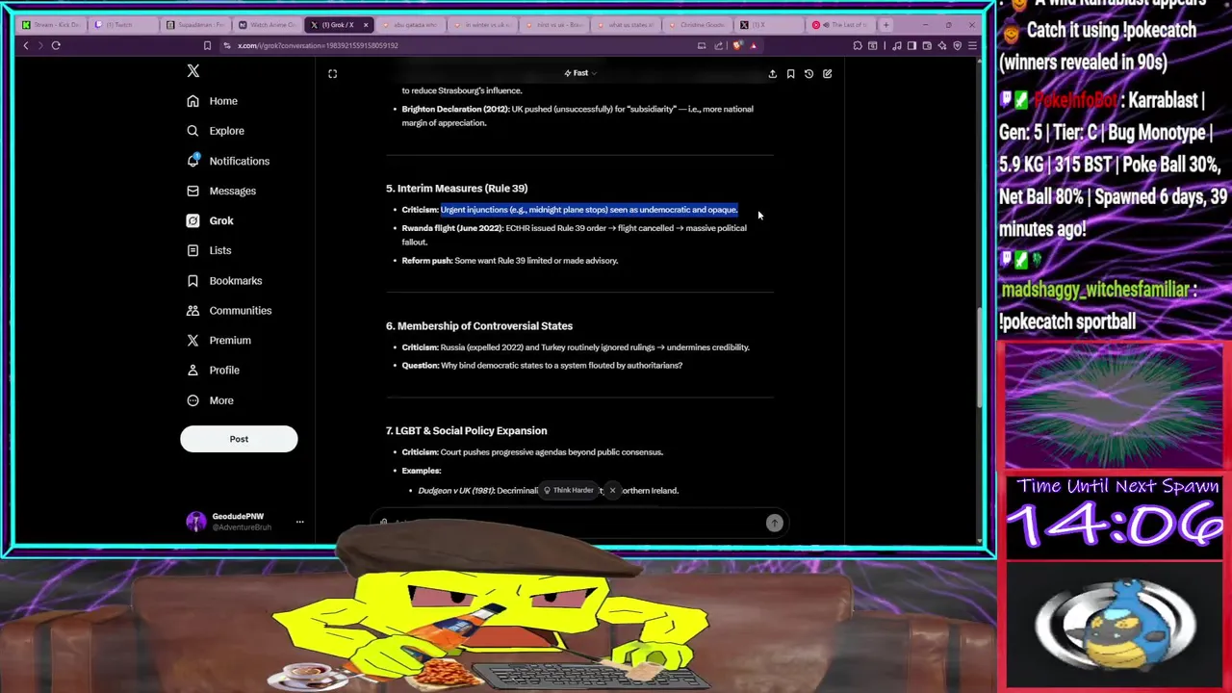Image resolution: width=1232 pixels, height=693 pixels.
Task: Click the address bar share icon
Action: pos(718,45)
